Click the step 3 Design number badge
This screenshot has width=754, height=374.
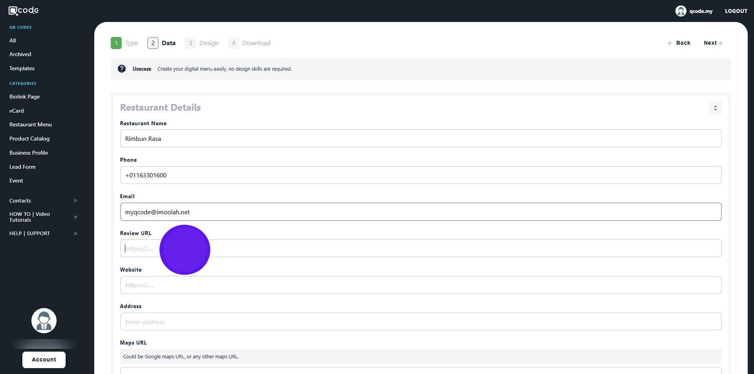click(190, 43)
